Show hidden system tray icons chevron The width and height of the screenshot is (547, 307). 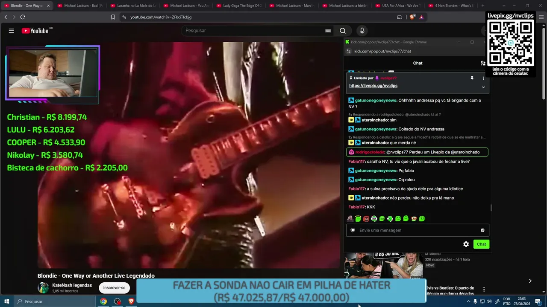click(468, 301)
